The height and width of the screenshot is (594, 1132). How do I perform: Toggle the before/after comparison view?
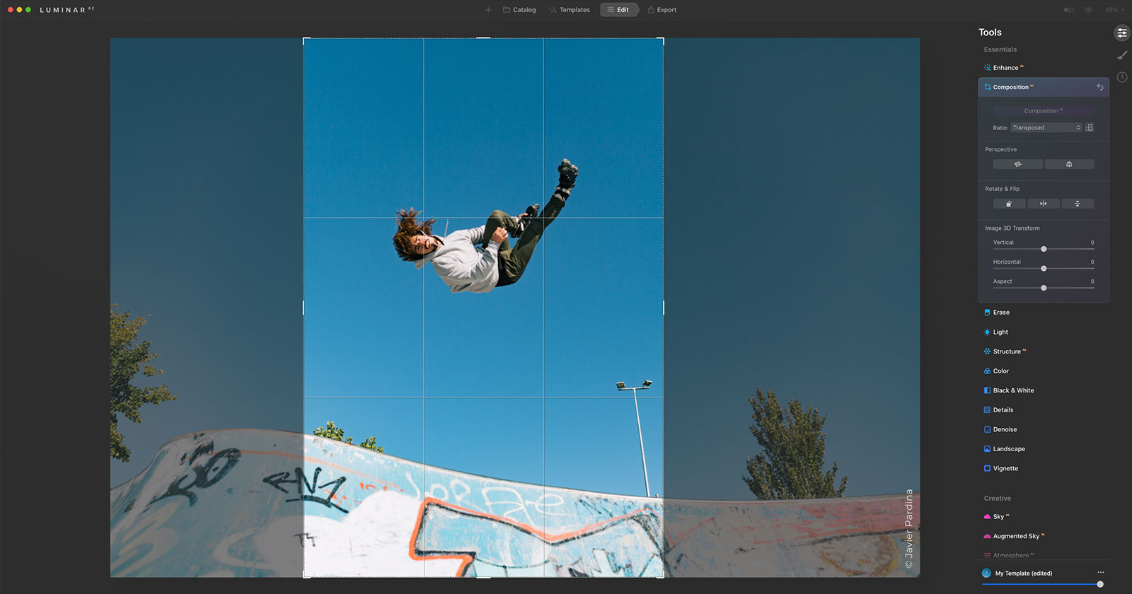pyautogui.click(x=1069, y=10)
